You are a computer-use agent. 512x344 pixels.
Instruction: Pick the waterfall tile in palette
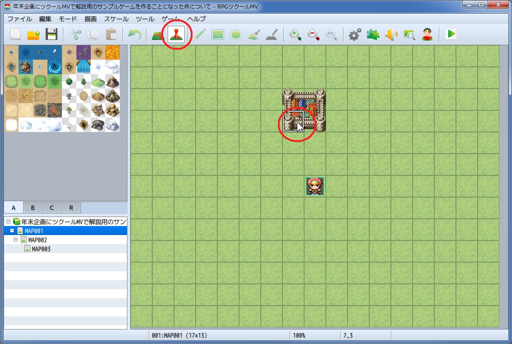tap(84, 67)
